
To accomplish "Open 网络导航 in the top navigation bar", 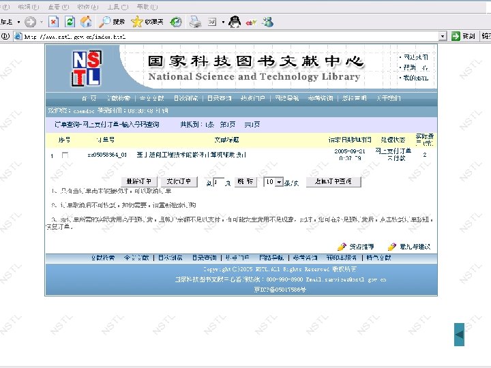I will pos(286,98).
